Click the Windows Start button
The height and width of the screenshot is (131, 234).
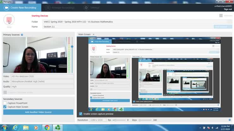click(4, 127)
